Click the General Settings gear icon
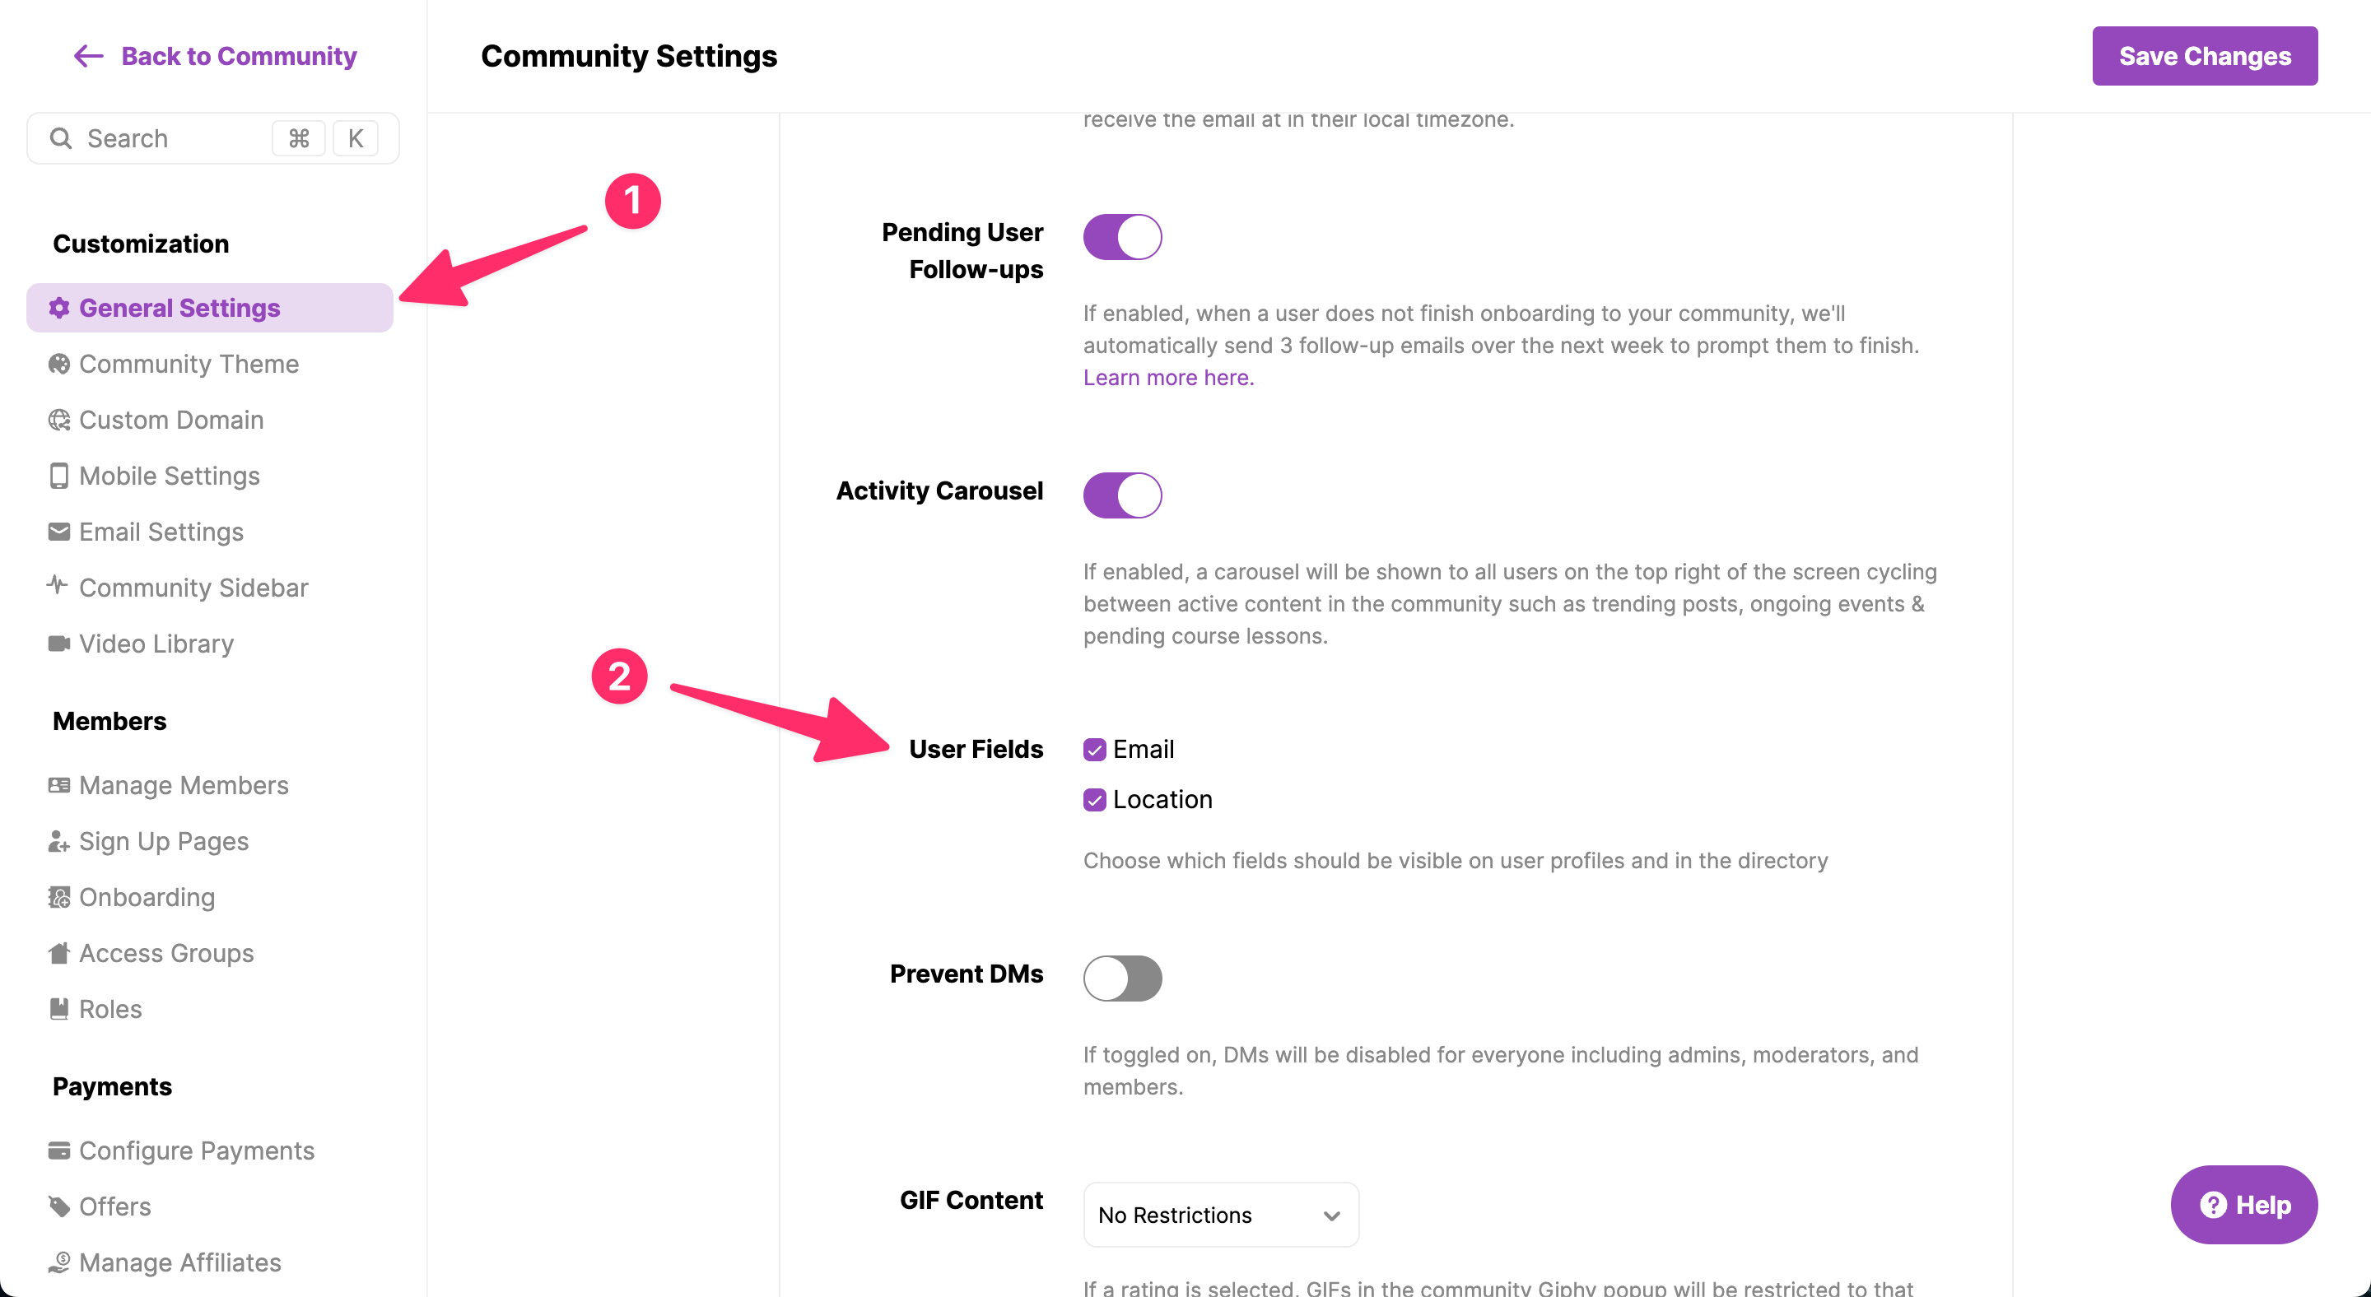This screenshot has width=2371, height=1297. point(59,308)
